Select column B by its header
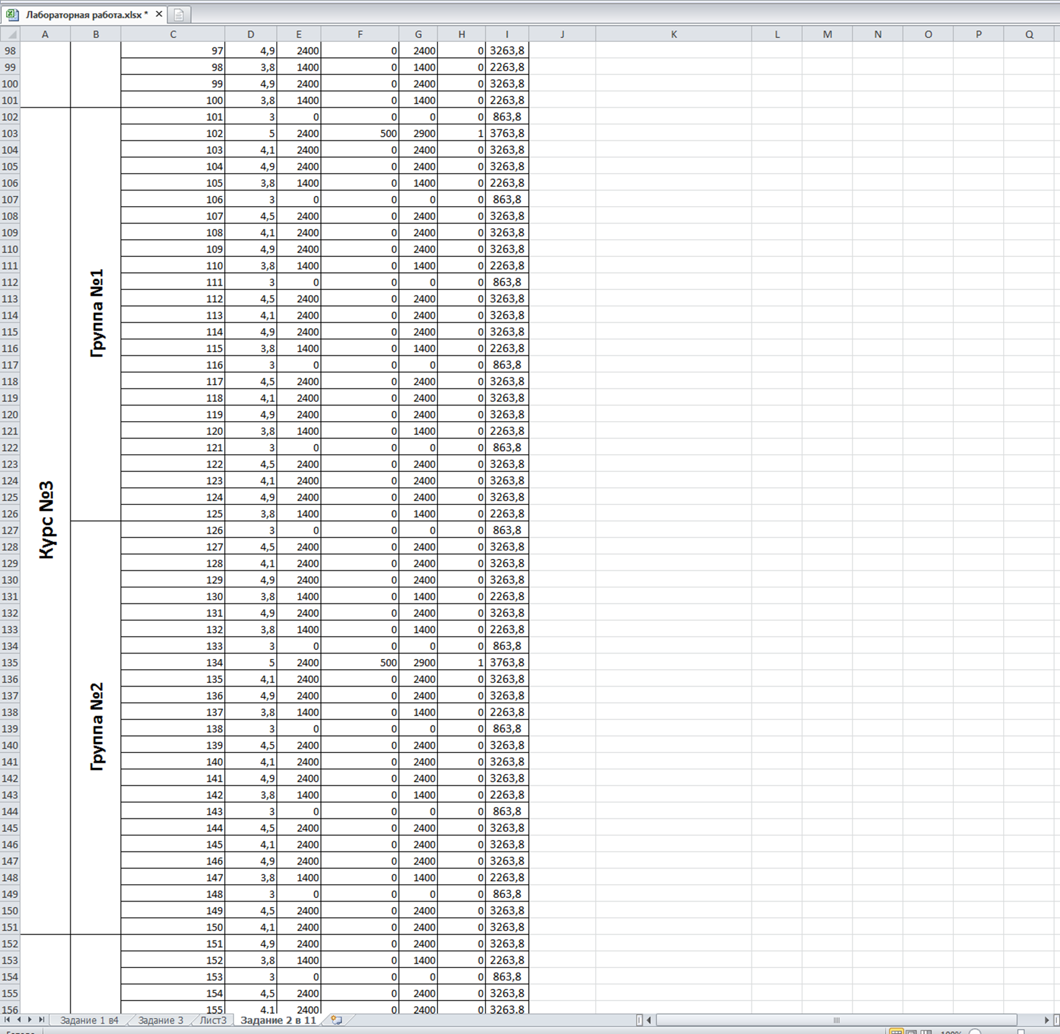Image resolution: width=1060 pixels, height=1034 pixels. tap(96, 34)
